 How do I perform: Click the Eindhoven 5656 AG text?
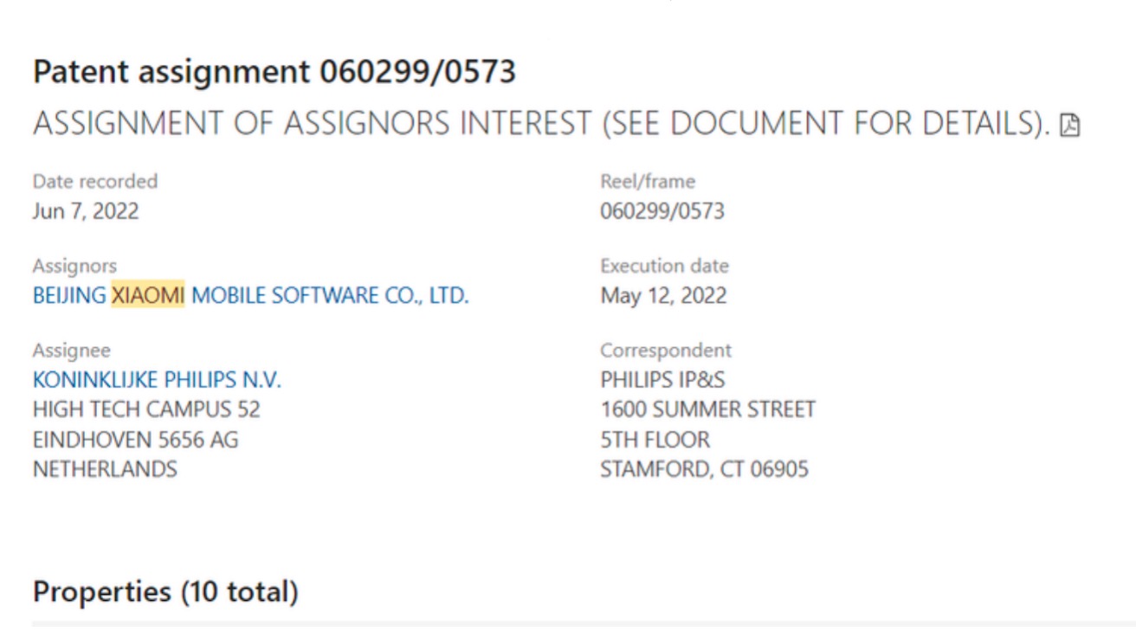click(136, 440)
